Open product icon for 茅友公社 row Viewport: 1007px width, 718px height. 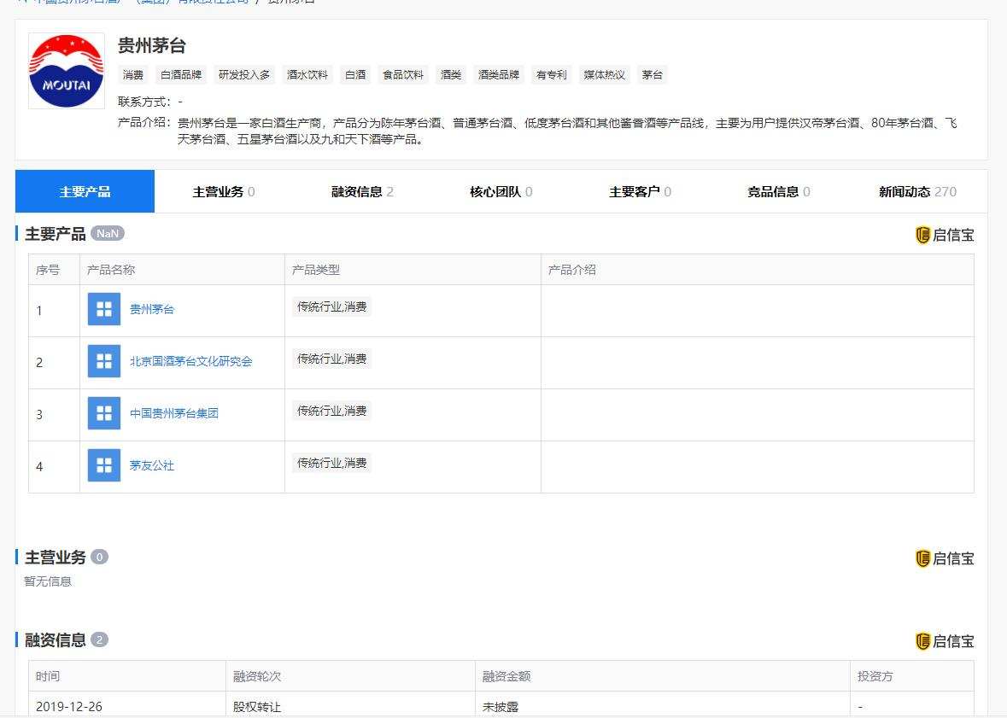(104, 465)
